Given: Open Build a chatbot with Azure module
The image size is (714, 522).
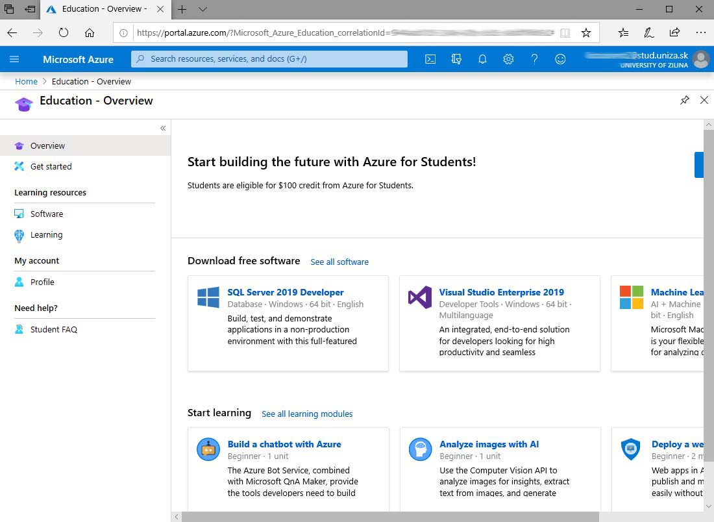Looking at the screenshot, I should 284,445.
